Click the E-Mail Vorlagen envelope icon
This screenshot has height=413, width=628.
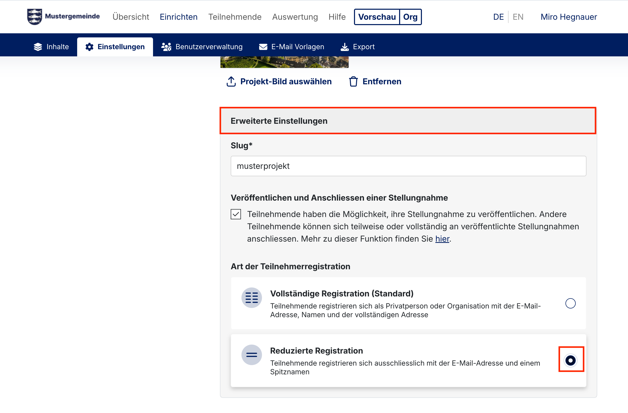click(263, 47)
